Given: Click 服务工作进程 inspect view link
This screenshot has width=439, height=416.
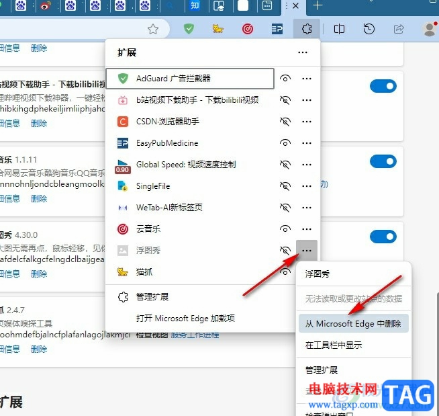Looking at the screenshot, I should click(x=195, y=335).
